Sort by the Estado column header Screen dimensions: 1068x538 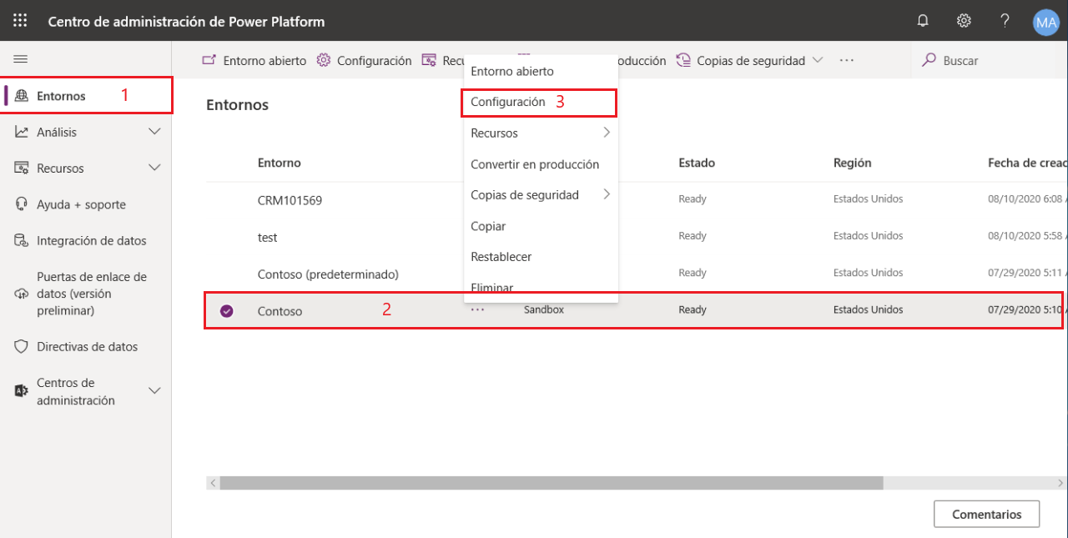(x=697, y=163)
